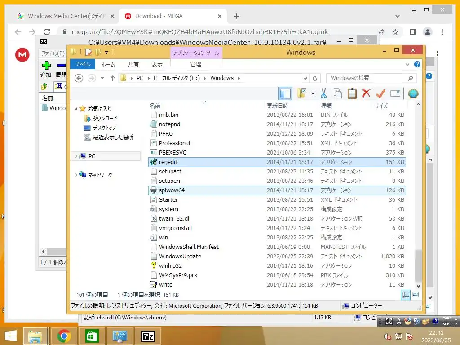This screenshot has height=345, width=460.
Task: Expand the お気に入り tree node
Action: click(x=76, y=109)
